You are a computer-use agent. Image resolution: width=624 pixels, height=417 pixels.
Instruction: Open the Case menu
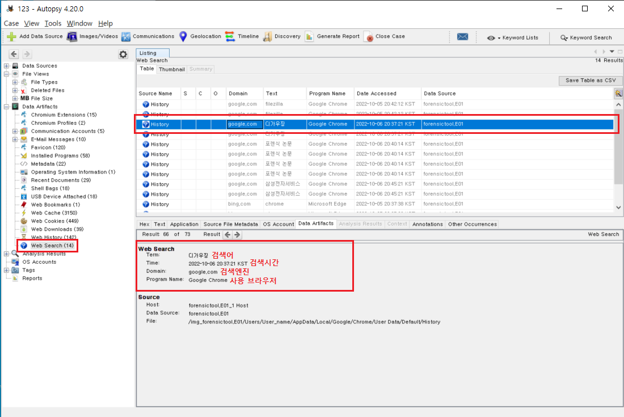pyautogui.click(x=11, y=23)
